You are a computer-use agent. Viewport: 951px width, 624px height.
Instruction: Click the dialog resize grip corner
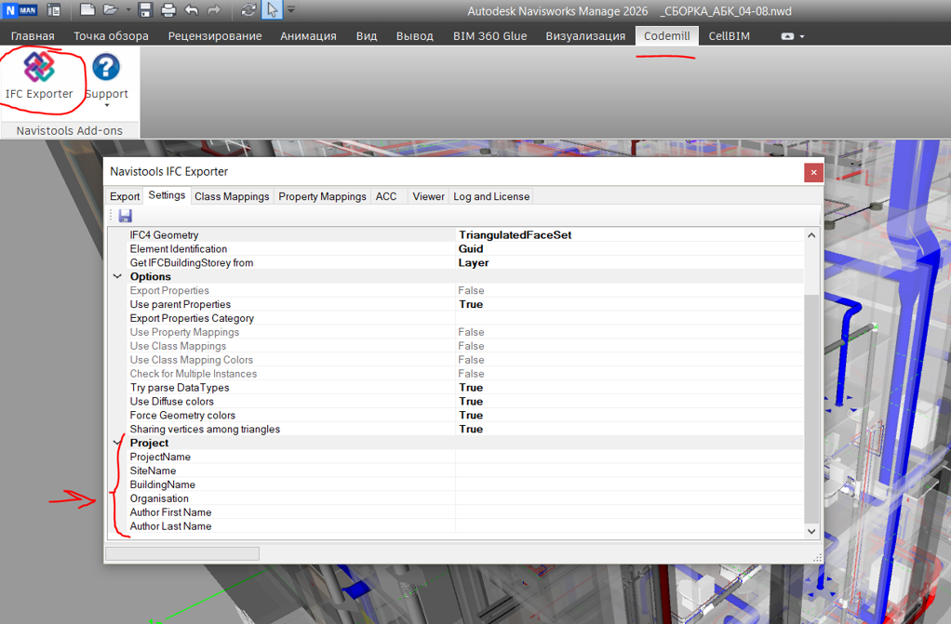[817, 557]
